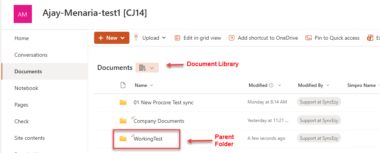Click the WorkingTest folder icon

tap(123, 139)
